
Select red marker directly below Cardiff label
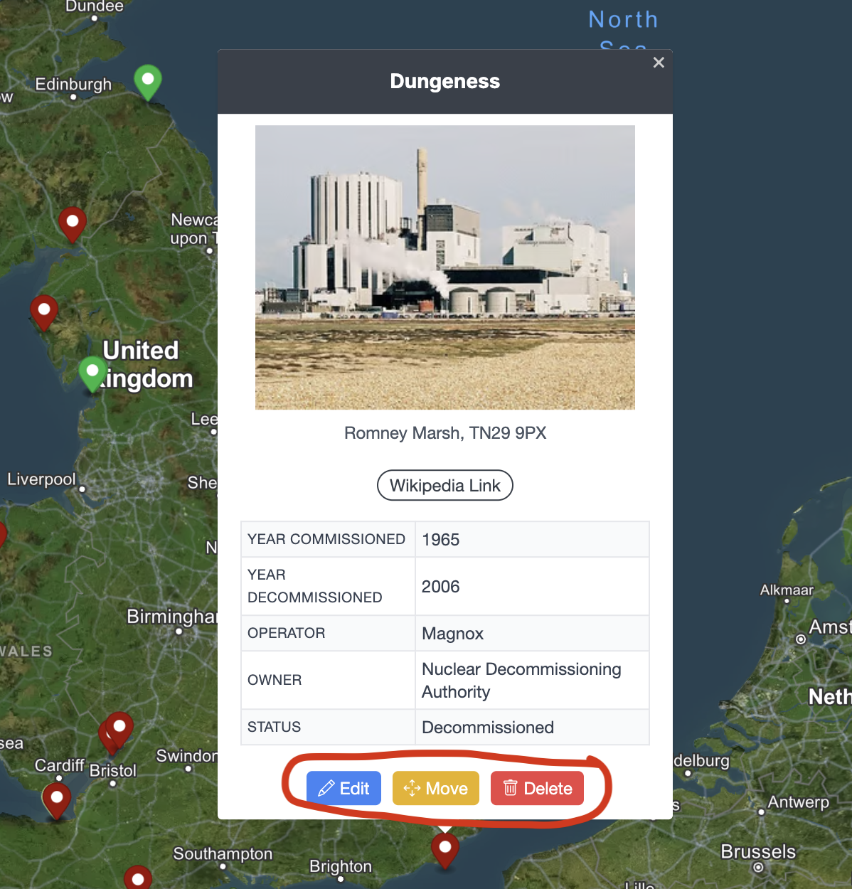point(57,799)
